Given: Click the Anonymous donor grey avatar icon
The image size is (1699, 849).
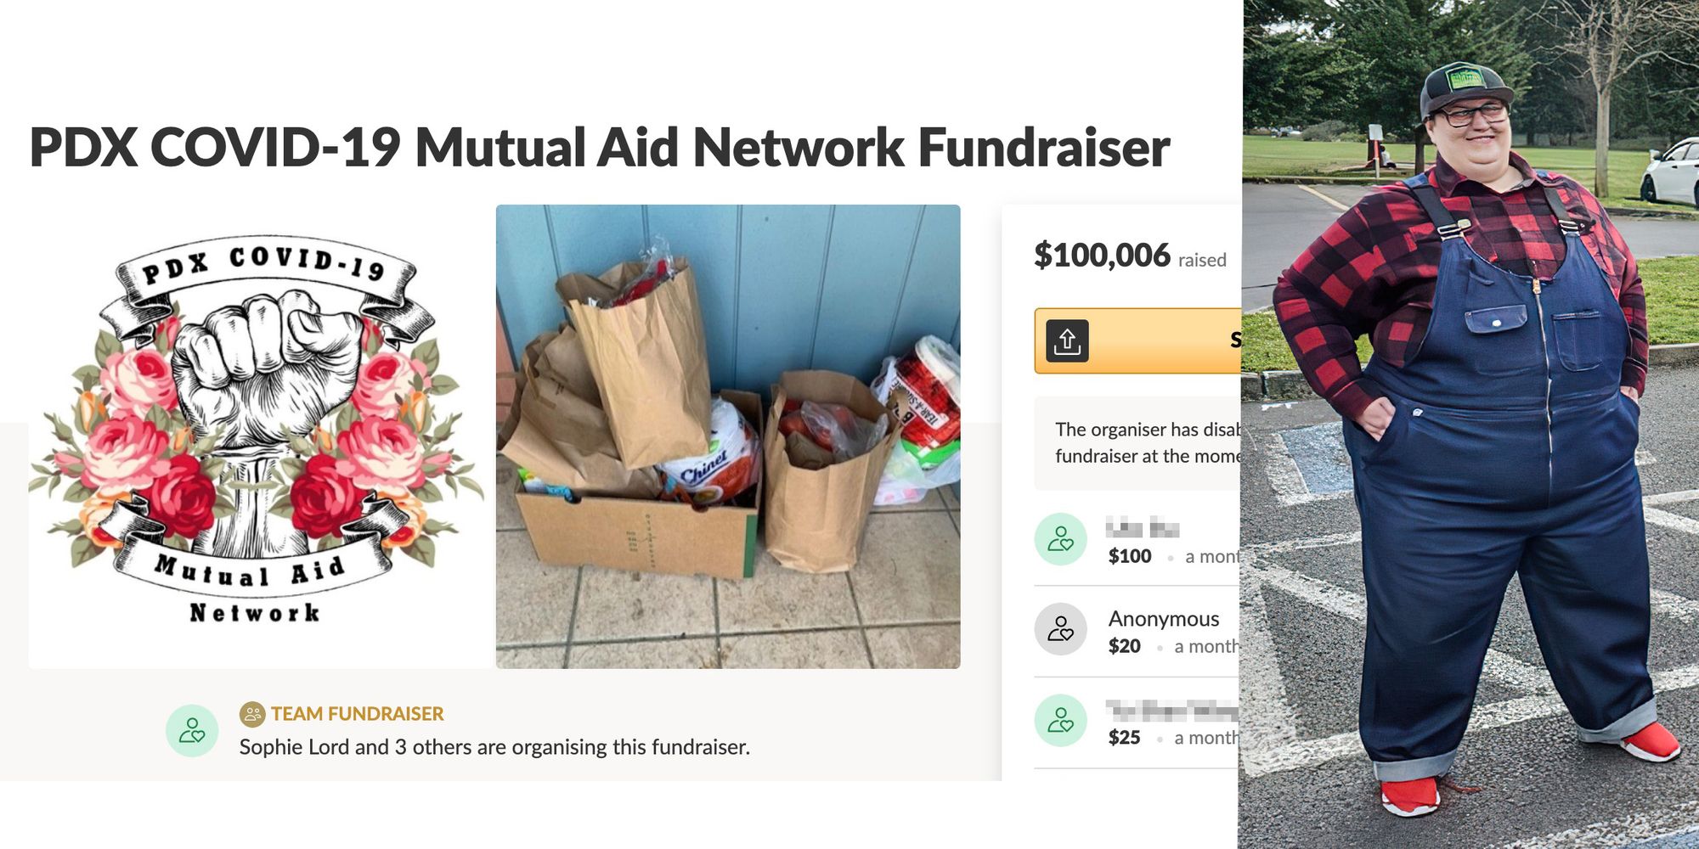Looking at the screenshot, I should pos(1060,629).
